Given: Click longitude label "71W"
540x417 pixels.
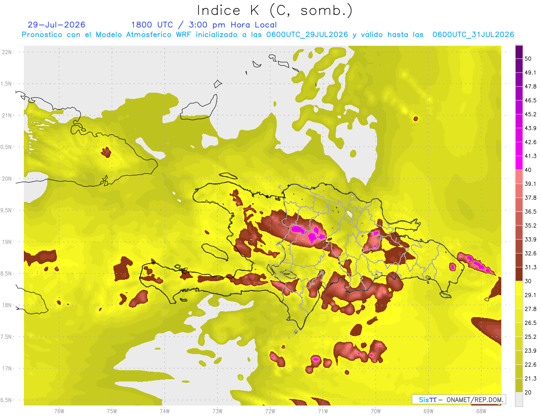Looking at the screenshot, I should point(323,411).
